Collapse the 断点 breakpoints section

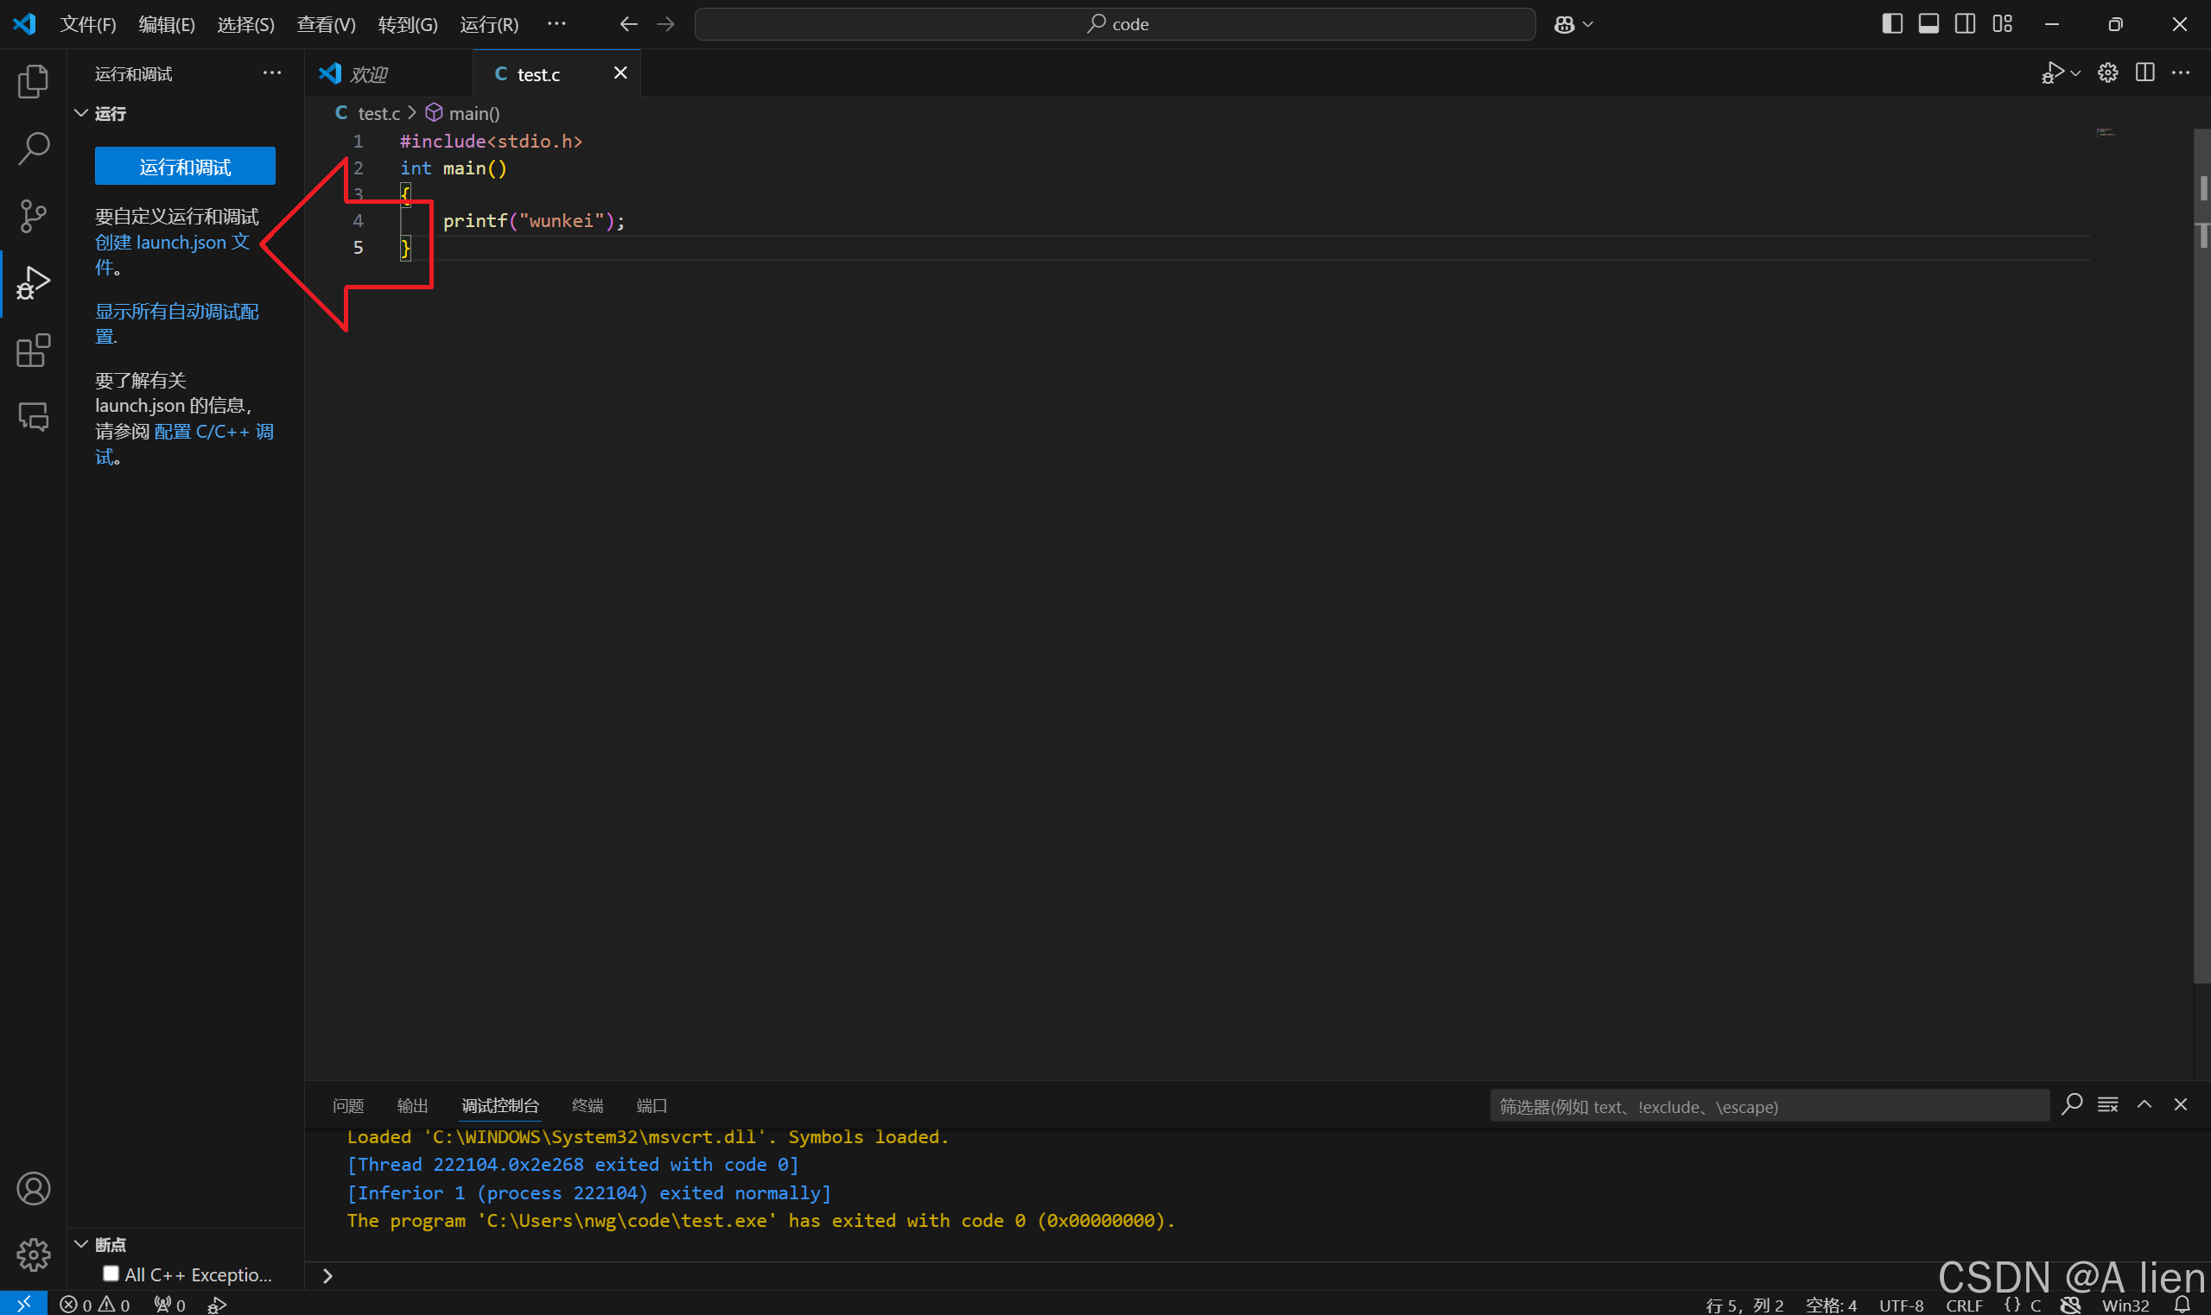pos(81,1244)
